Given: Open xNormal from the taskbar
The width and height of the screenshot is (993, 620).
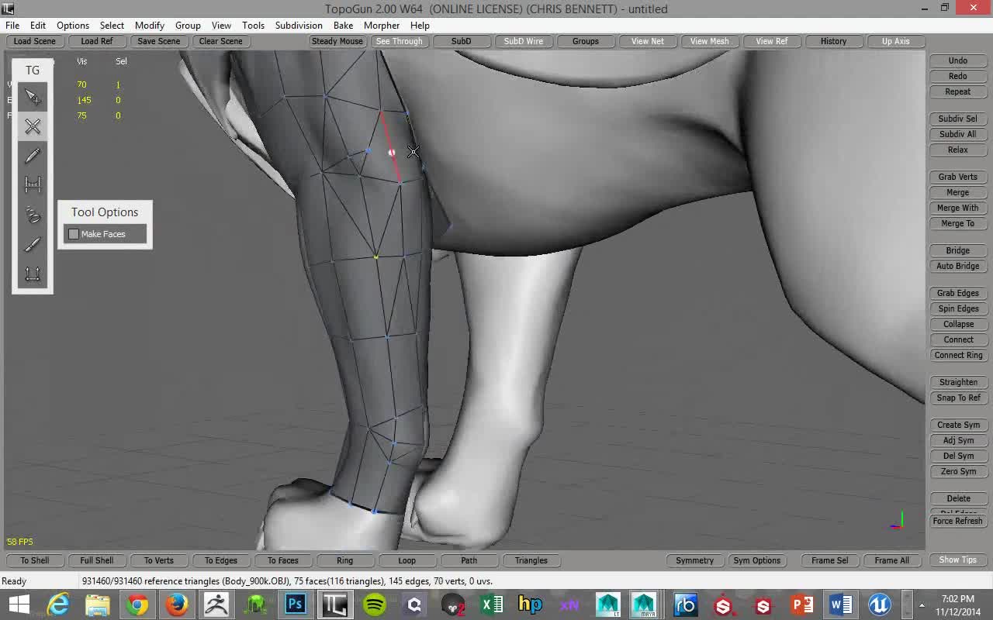Looking at the screenshot, I should 569,604.
